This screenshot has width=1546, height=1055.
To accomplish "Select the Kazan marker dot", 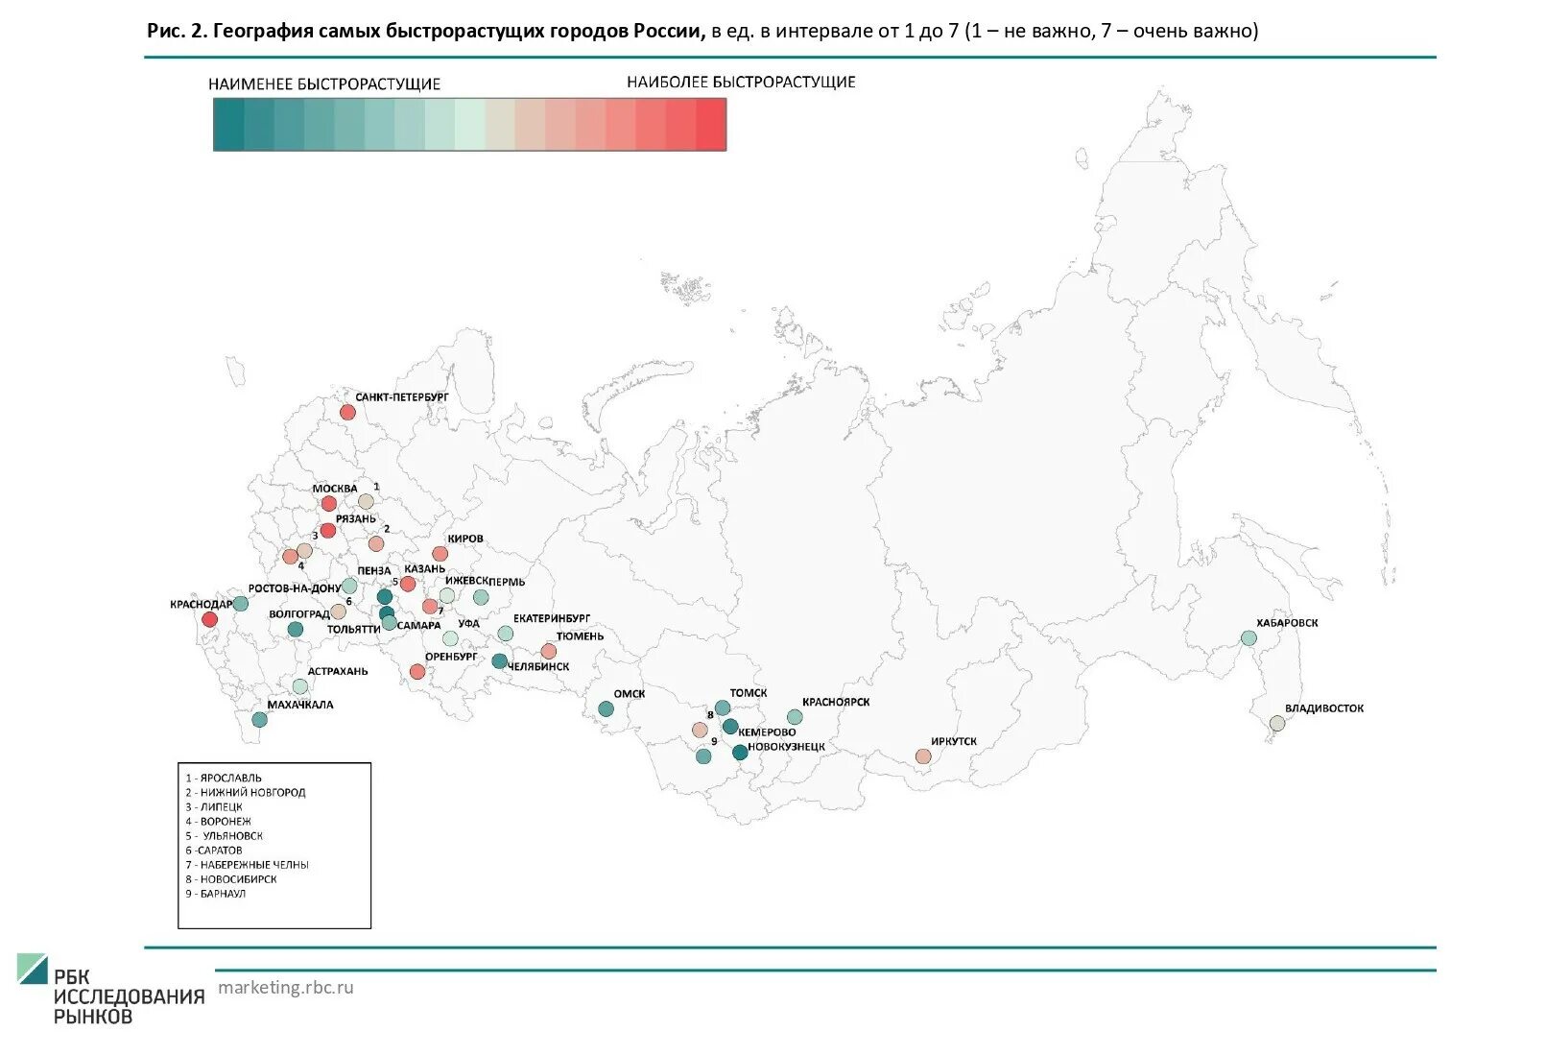I will coord(408,584).
